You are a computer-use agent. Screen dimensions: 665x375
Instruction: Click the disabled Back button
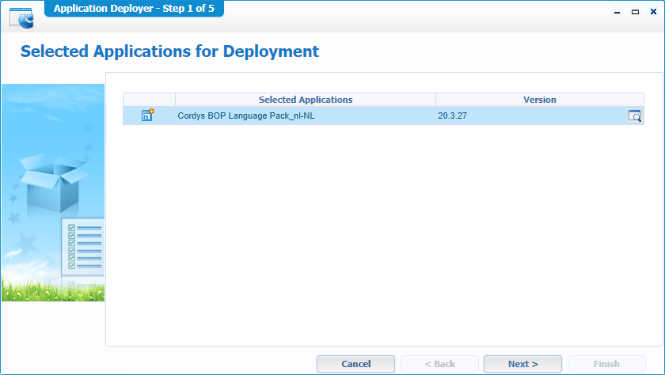pyautogui.click(x=439, y=364)
